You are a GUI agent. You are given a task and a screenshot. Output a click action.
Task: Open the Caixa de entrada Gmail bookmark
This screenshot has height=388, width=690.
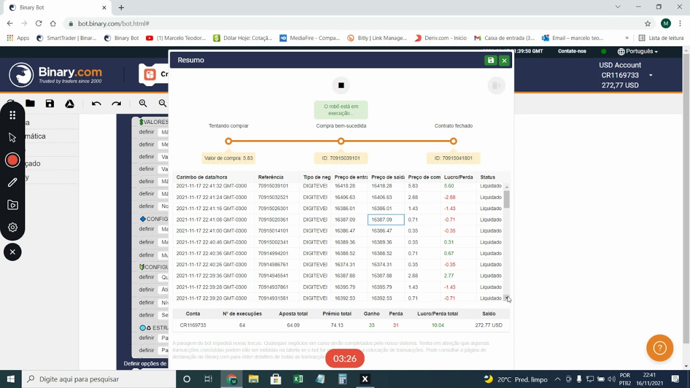504,38
